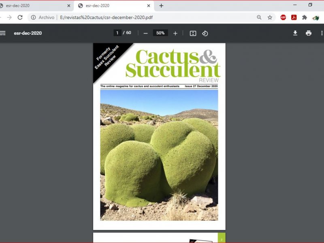Image resolution: width=324 pixels, height=243 pixels.
Task: Open the Extensions puzzle piece menu
Action: [305, 17]
